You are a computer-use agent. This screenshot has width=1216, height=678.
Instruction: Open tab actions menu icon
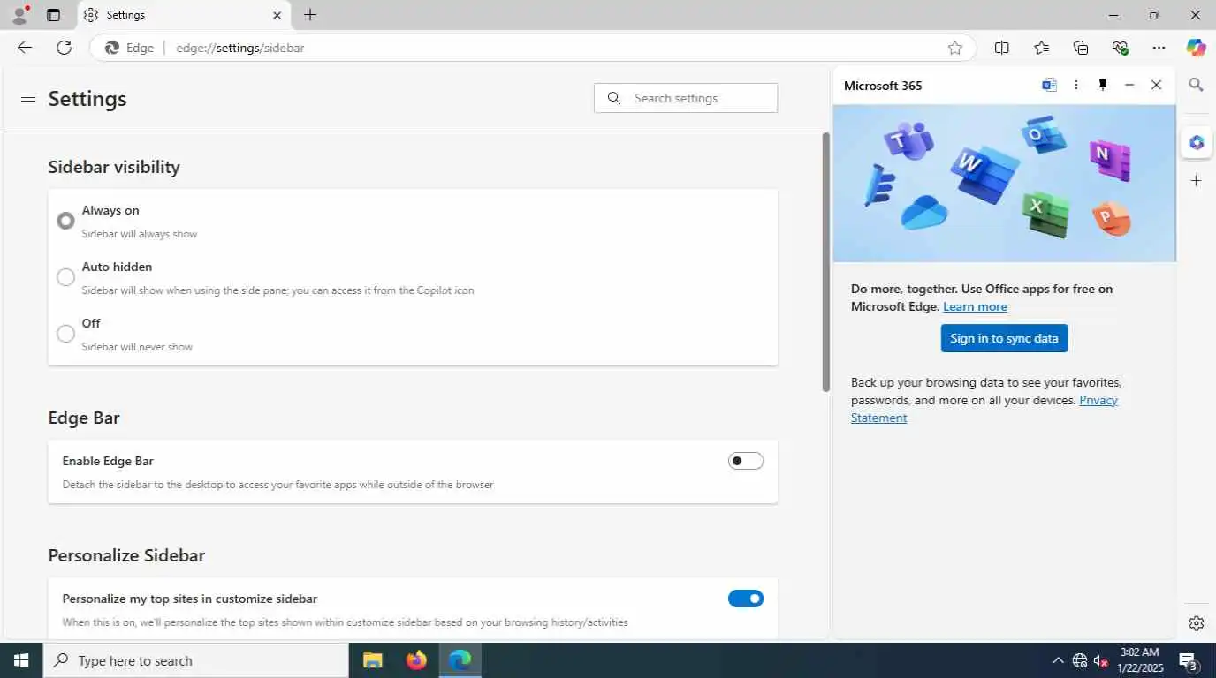click(x=53, y=15)
